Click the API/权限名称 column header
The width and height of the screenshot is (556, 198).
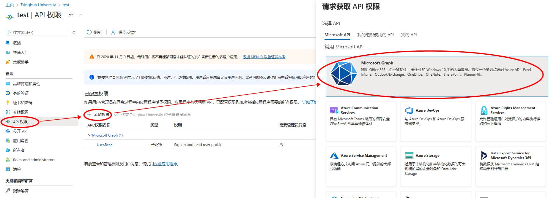click(x=99, y=125)
